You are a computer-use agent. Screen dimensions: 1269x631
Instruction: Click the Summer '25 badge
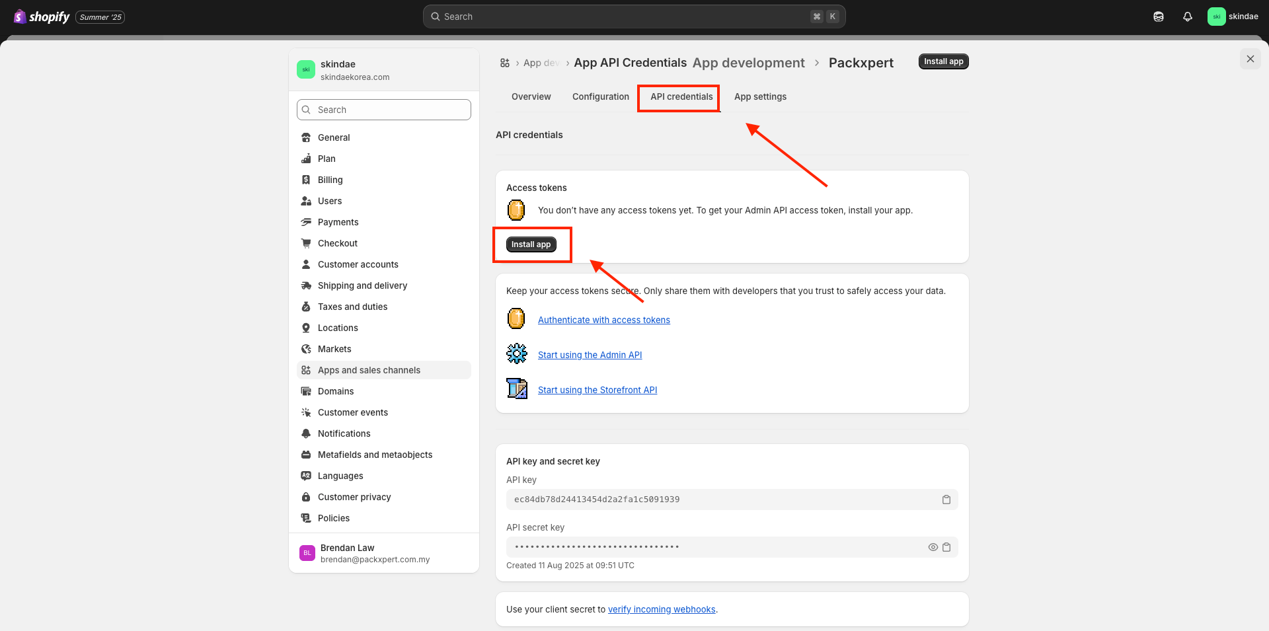(x=100, y=17)
